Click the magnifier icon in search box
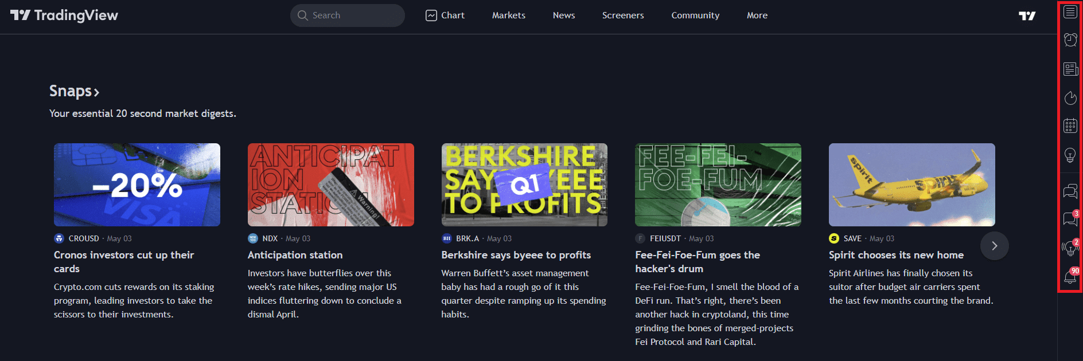 pos(303,15)
